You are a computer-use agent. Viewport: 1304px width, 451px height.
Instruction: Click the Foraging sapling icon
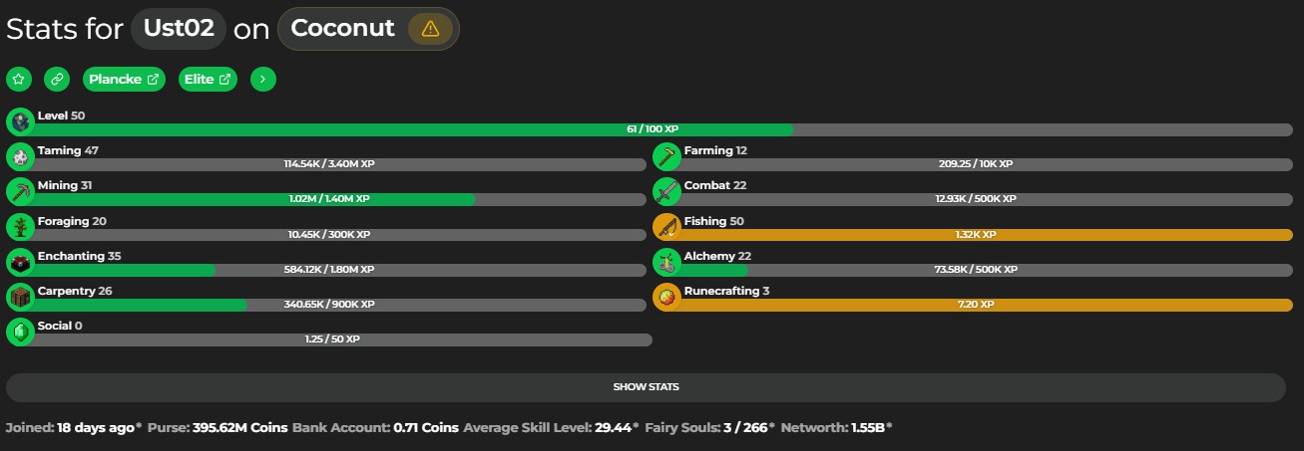tap(20, 228)
